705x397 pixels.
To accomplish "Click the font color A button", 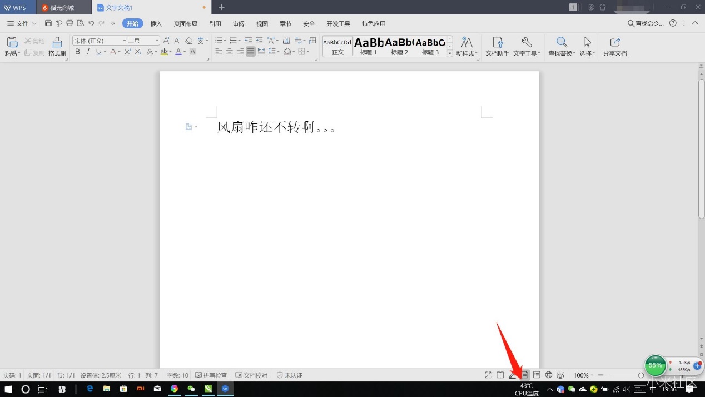I will [x=178, y=52].
